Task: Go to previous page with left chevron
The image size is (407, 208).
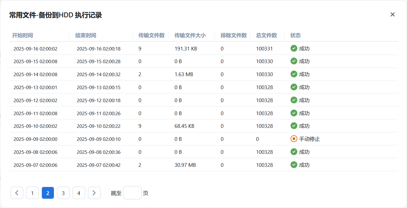Action: (17, 193)
